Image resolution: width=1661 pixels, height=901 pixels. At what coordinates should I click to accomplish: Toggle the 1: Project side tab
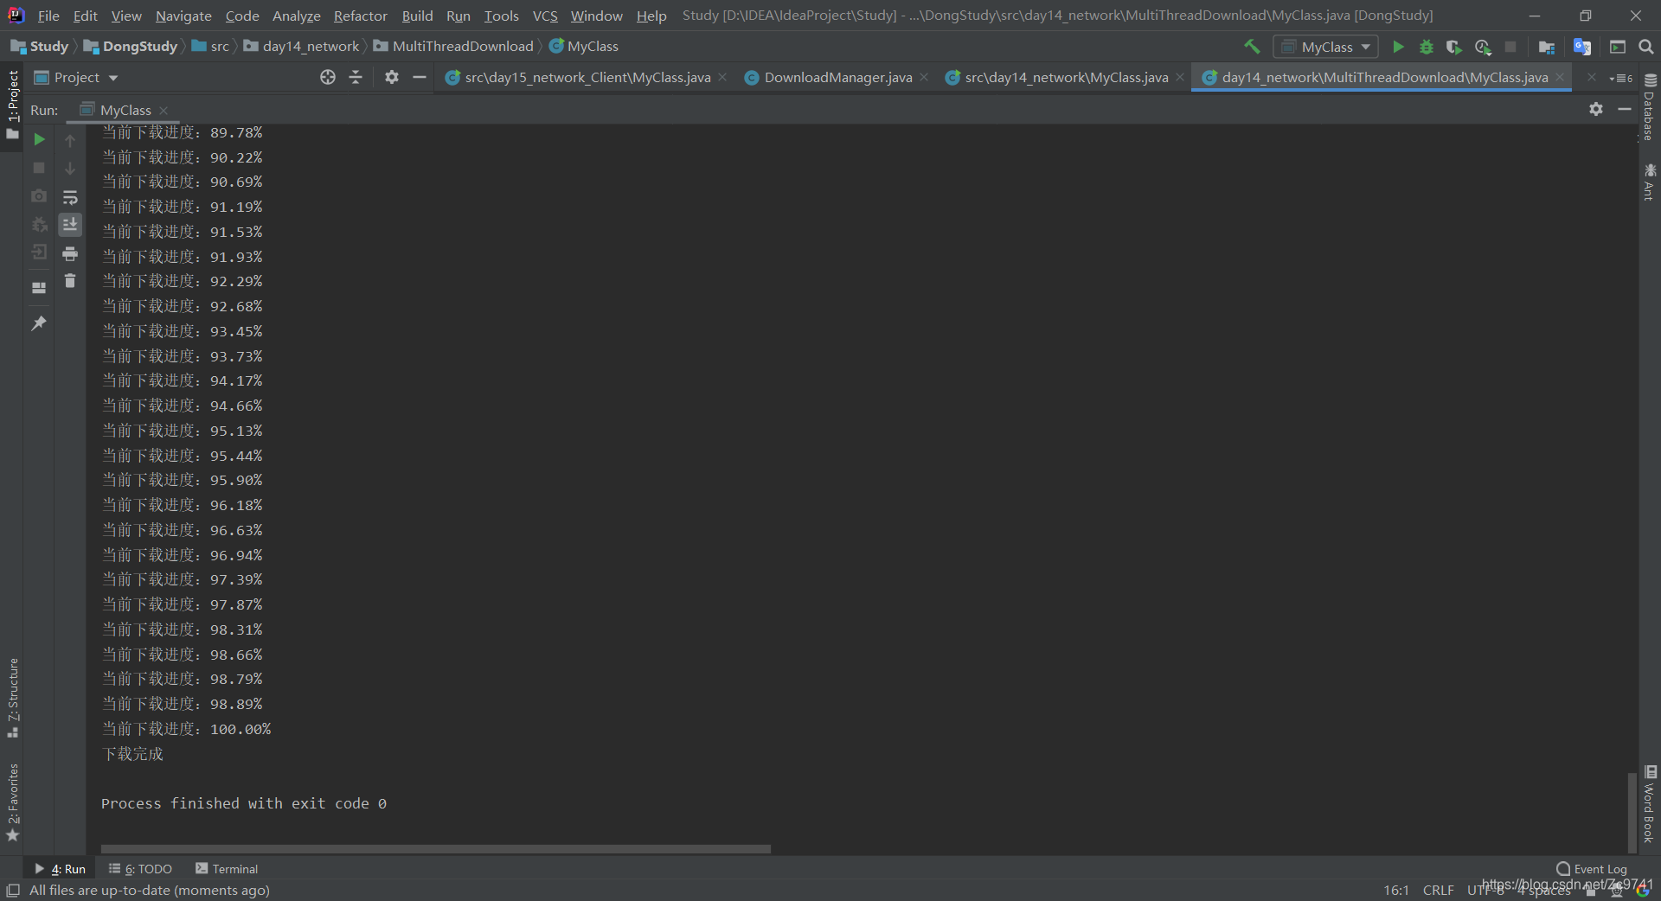tap(12, 104)
